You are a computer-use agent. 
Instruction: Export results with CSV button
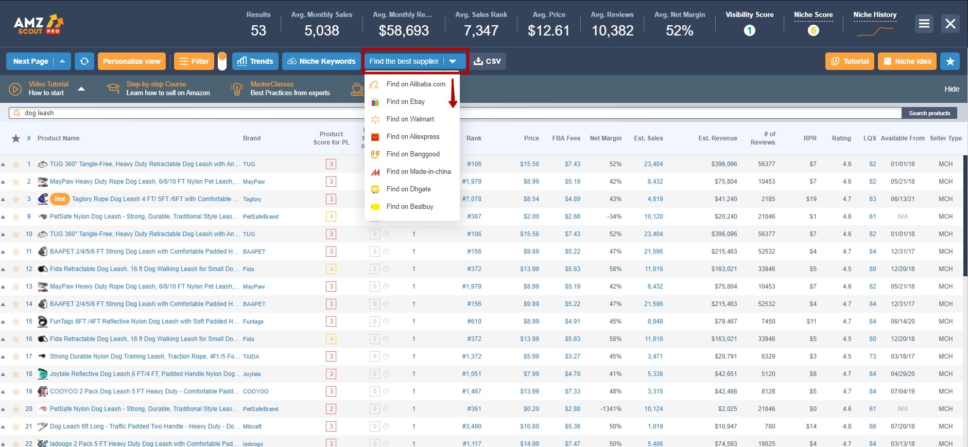(487, 61)
